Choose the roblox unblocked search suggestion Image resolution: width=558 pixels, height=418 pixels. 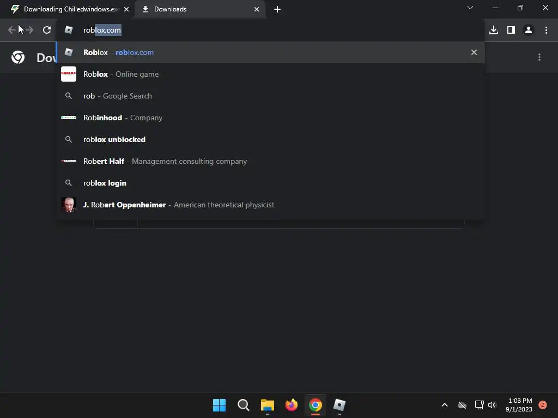pos(270,139)
